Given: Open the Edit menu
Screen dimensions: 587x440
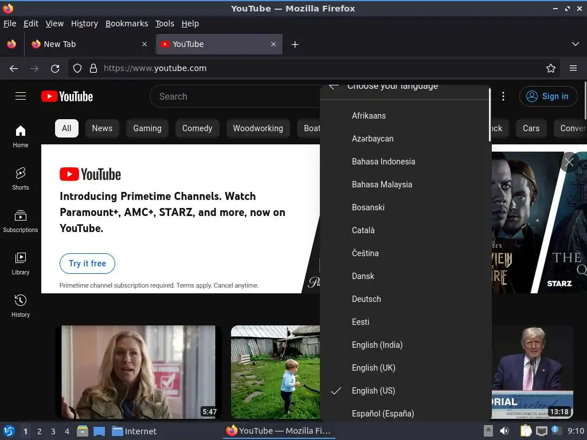Looking at the screenshot, I should [31, 23].
